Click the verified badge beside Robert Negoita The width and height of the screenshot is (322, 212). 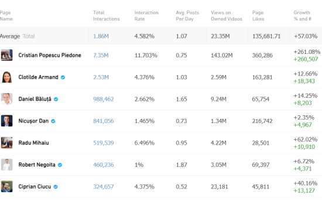pos(60,165)
